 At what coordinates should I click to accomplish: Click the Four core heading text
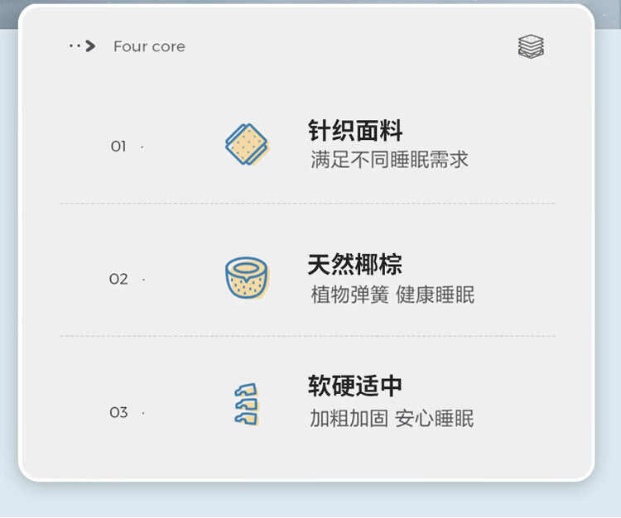(149, 46)
